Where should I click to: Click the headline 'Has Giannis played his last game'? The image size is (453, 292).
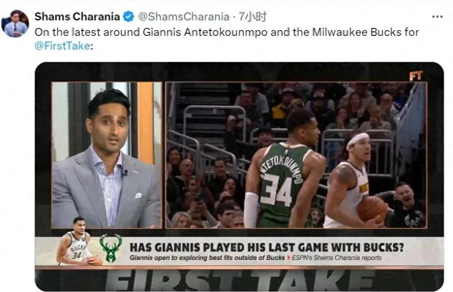point(266,247)
